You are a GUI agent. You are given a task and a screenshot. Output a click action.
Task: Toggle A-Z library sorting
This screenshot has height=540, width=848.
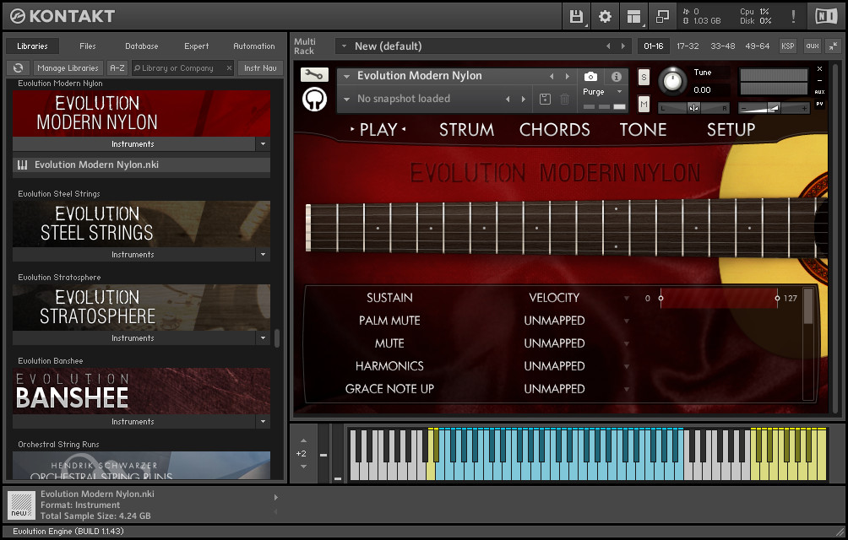click(117, 68)
